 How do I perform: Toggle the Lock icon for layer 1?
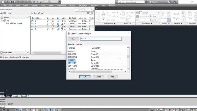(58, 23)
